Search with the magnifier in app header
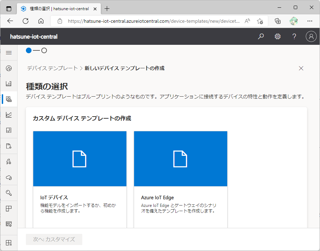 [x=261, y=36]
